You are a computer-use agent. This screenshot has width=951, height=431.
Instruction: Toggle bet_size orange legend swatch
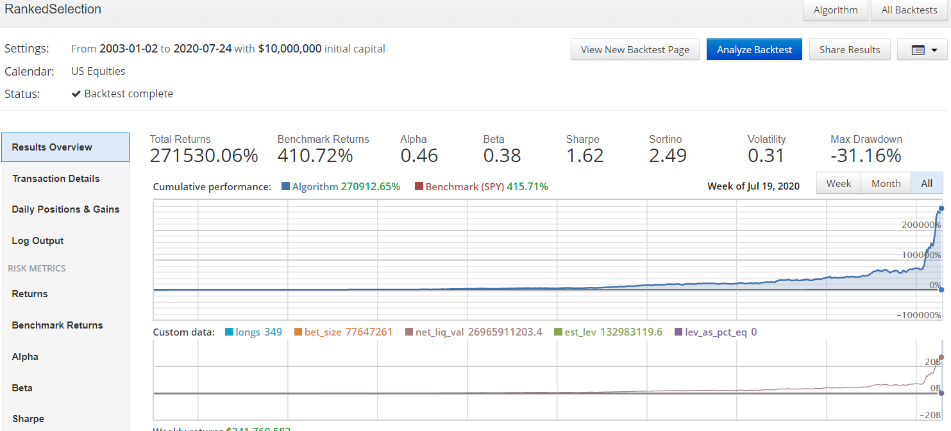tap(298, 332)
